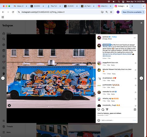This screenshot has height=137, width=147.
Task: Click the comment bubble icon under post
Action: click(x=103, y=109)
